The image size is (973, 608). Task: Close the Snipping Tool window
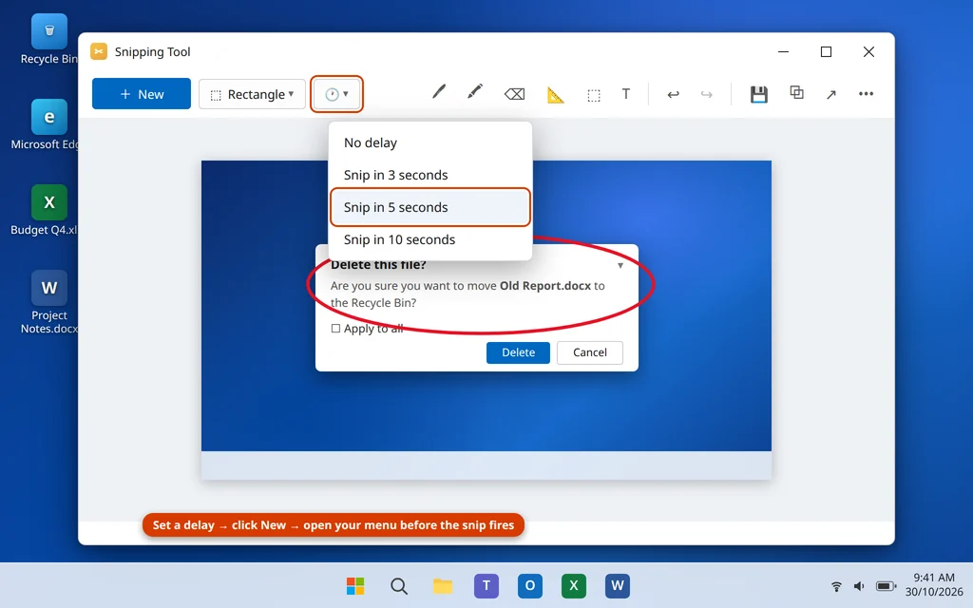pyautogui.click(x=868, y=51)
